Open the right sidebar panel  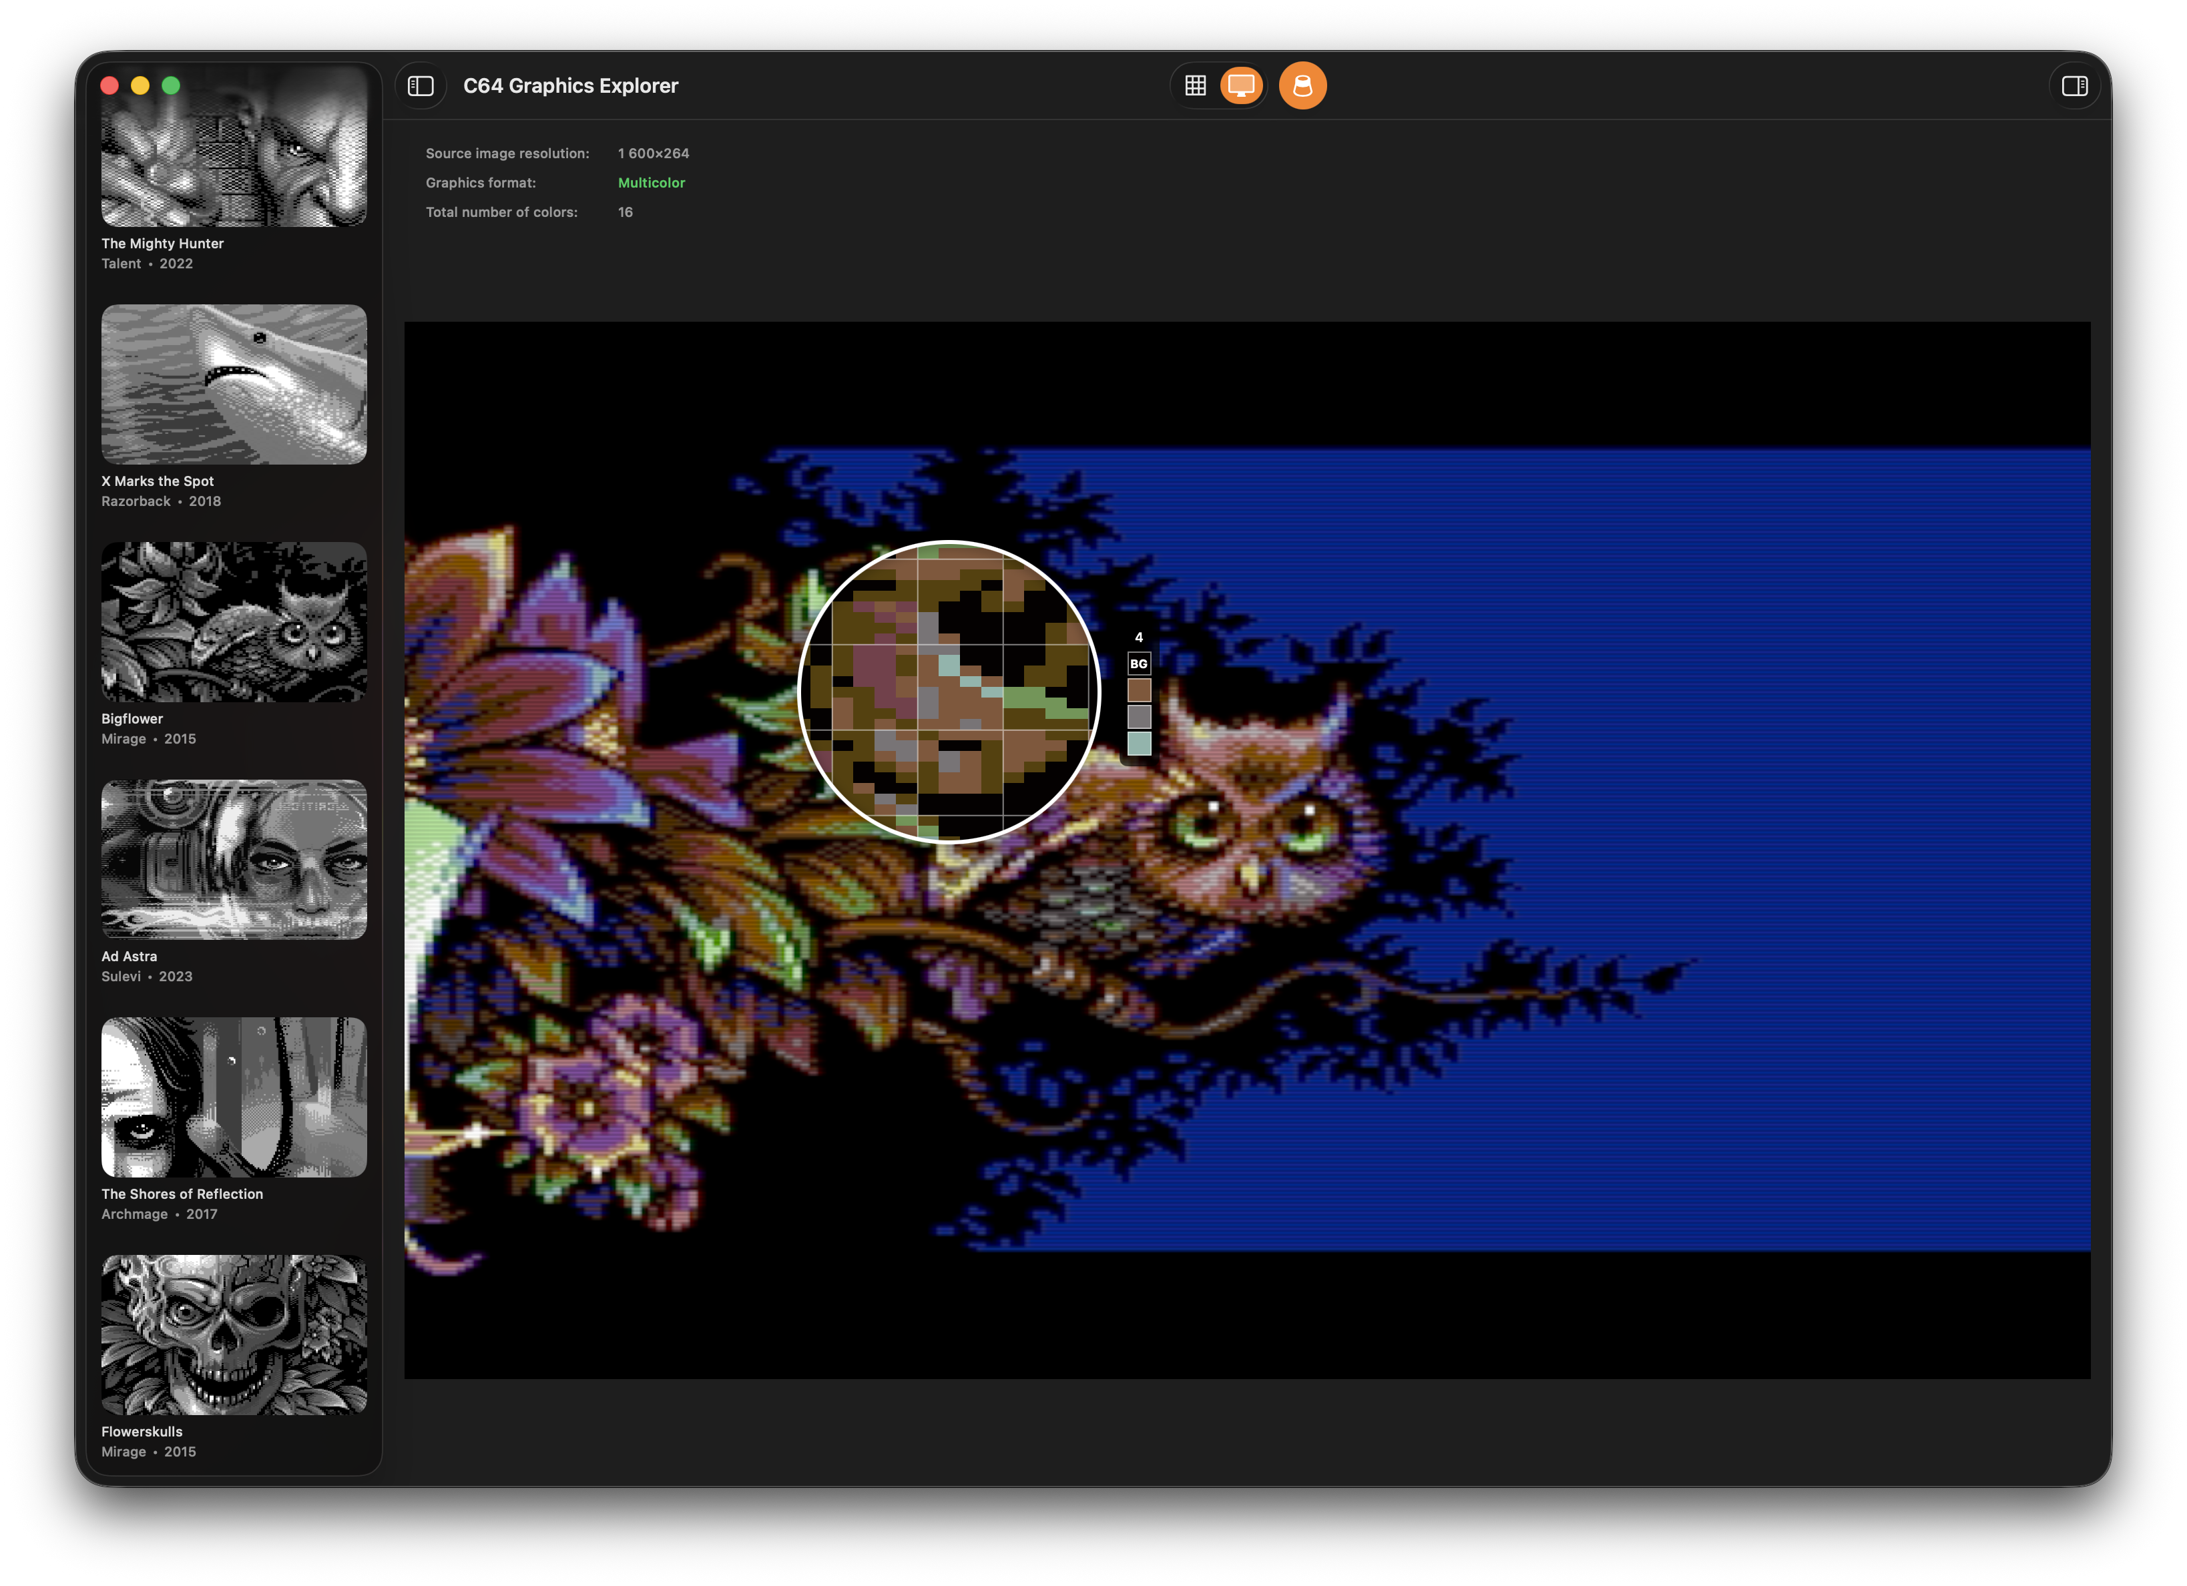(2074, 85)
